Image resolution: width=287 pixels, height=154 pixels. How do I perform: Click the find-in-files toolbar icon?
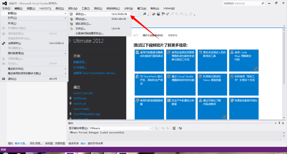coord(145,14)
